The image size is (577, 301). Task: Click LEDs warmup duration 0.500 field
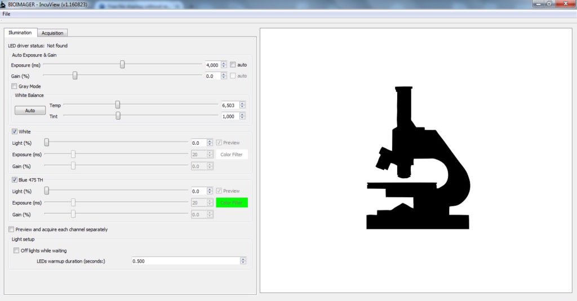click(186, 261)
